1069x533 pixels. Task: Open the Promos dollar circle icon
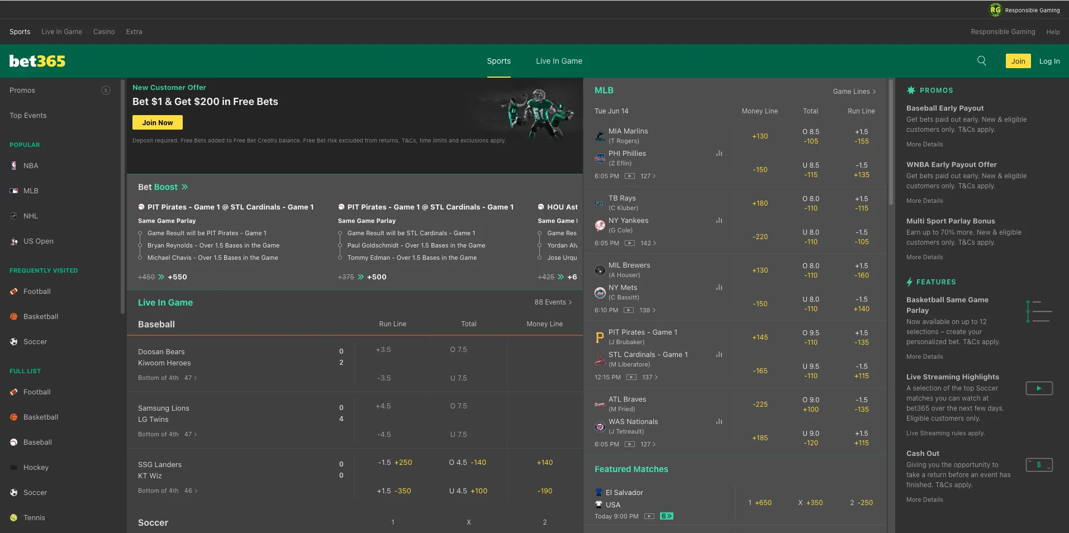pyautogui.click(x=106, y=91)
